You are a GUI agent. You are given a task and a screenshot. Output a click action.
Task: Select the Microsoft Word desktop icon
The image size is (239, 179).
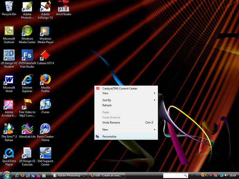[x=9, y=84]
